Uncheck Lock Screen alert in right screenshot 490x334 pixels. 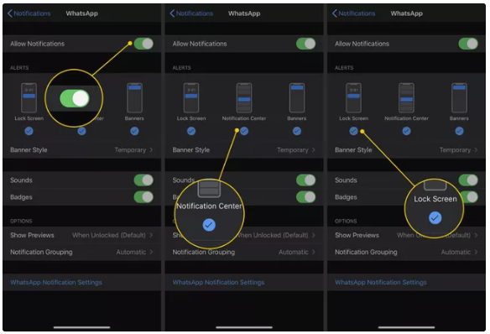[x=353, y=131]
